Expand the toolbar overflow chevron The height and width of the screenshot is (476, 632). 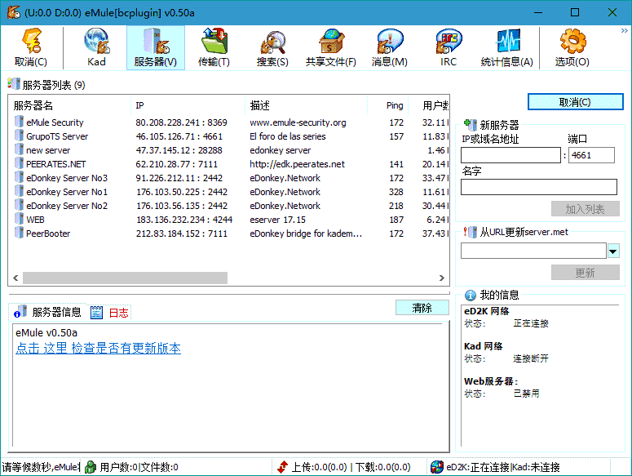click(x=625, y=30)
